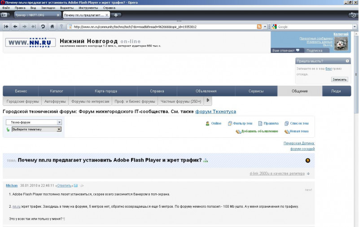Image resolution: width=359 pixels, height=227 pixels.
Task: Select the Каталог navigation tab
Action: tap(57, 91)
